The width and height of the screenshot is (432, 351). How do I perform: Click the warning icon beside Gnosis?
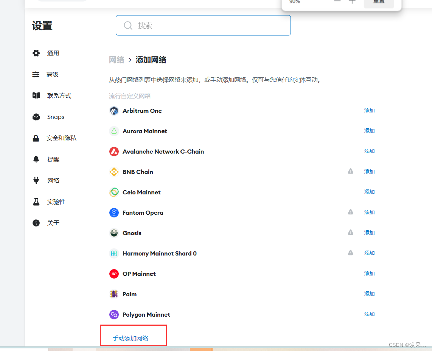tap(350, 232)
